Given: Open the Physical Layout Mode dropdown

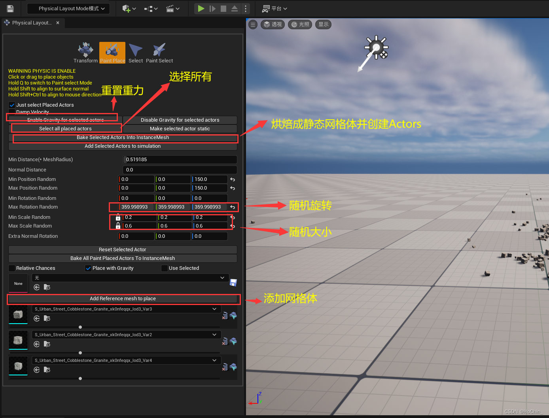Looking at the screenshot, I should [x=68, y=8].
